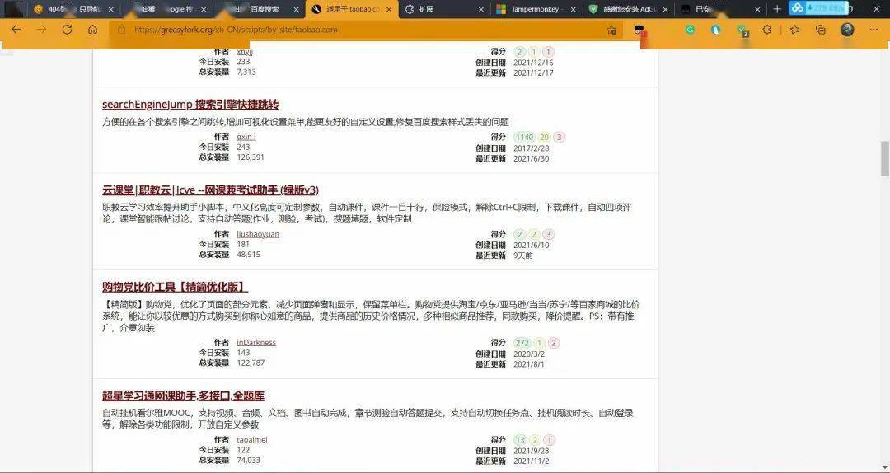Click total installs value 74,033

(x=249, y=460)
